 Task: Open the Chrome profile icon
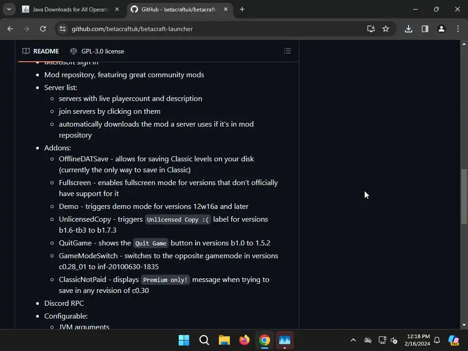tap(441, 29)
